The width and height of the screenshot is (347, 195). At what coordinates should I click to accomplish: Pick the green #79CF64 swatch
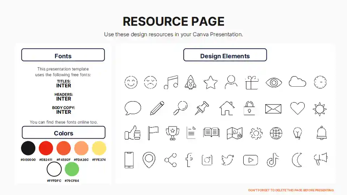click(72, 169)
